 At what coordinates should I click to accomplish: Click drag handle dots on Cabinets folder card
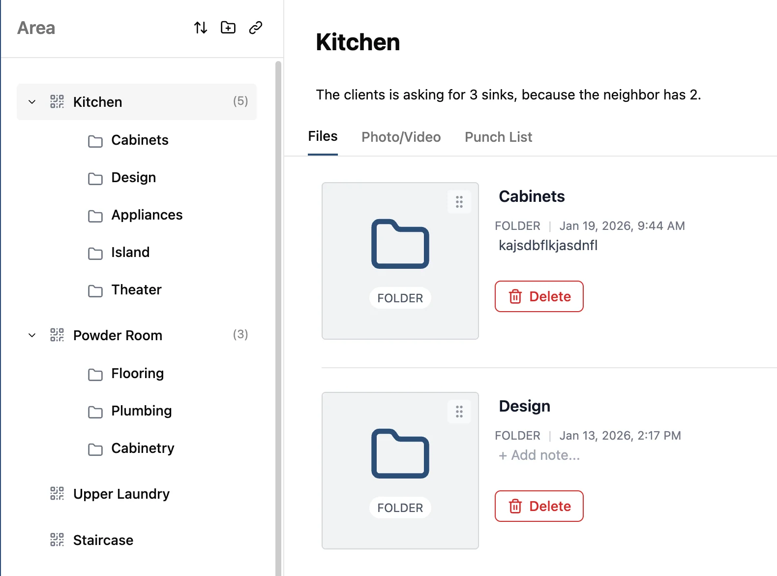click(459, 202)
